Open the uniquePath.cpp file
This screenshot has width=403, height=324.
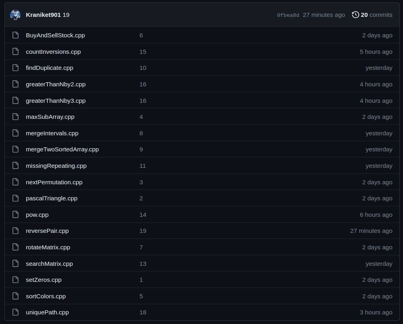coord(47,312)
